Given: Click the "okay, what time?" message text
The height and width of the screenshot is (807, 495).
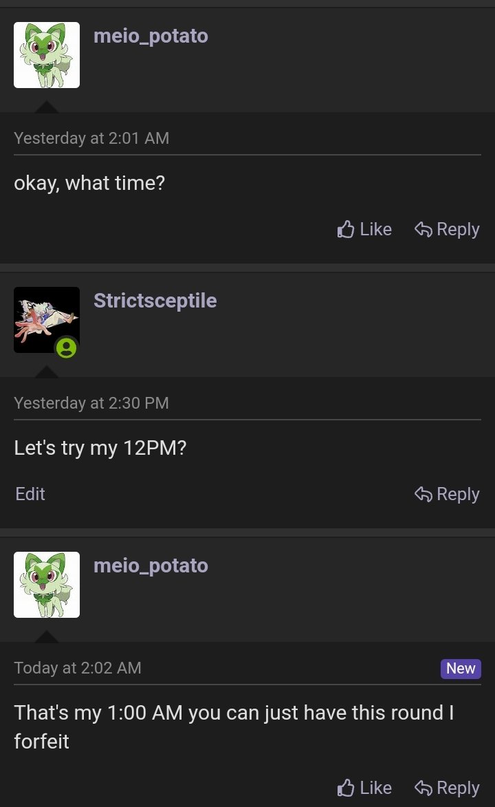Looking at the screenshot, I should tap(89, 184).
